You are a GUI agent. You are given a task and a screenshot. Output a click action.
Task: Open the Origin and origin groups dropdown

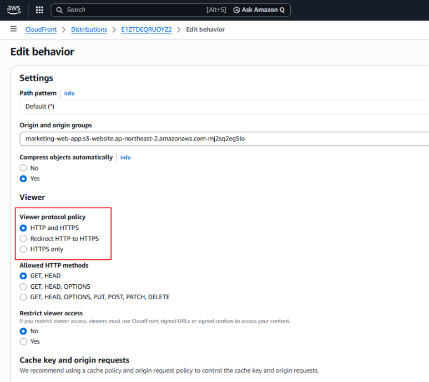[x=224, y=138]
